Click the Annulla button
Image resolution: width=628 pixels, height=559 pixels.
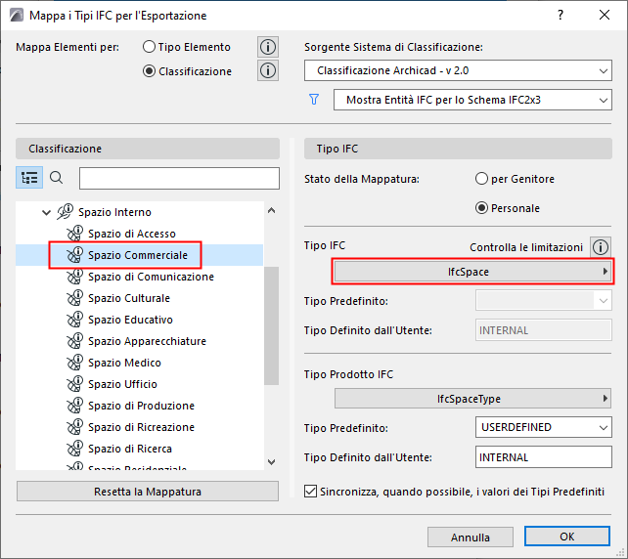(x=471, y=537)
